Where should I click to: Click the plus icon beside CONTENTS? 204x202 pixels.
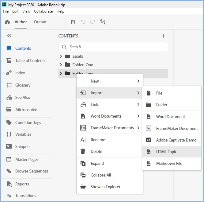[163, 36]
